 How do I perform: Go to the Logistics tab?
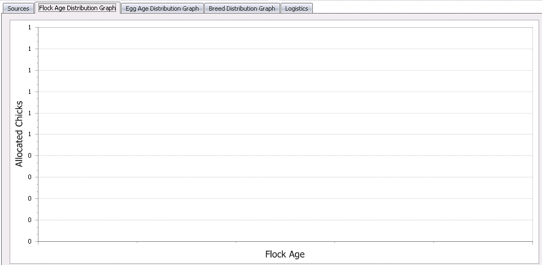(x=296, y=8)
